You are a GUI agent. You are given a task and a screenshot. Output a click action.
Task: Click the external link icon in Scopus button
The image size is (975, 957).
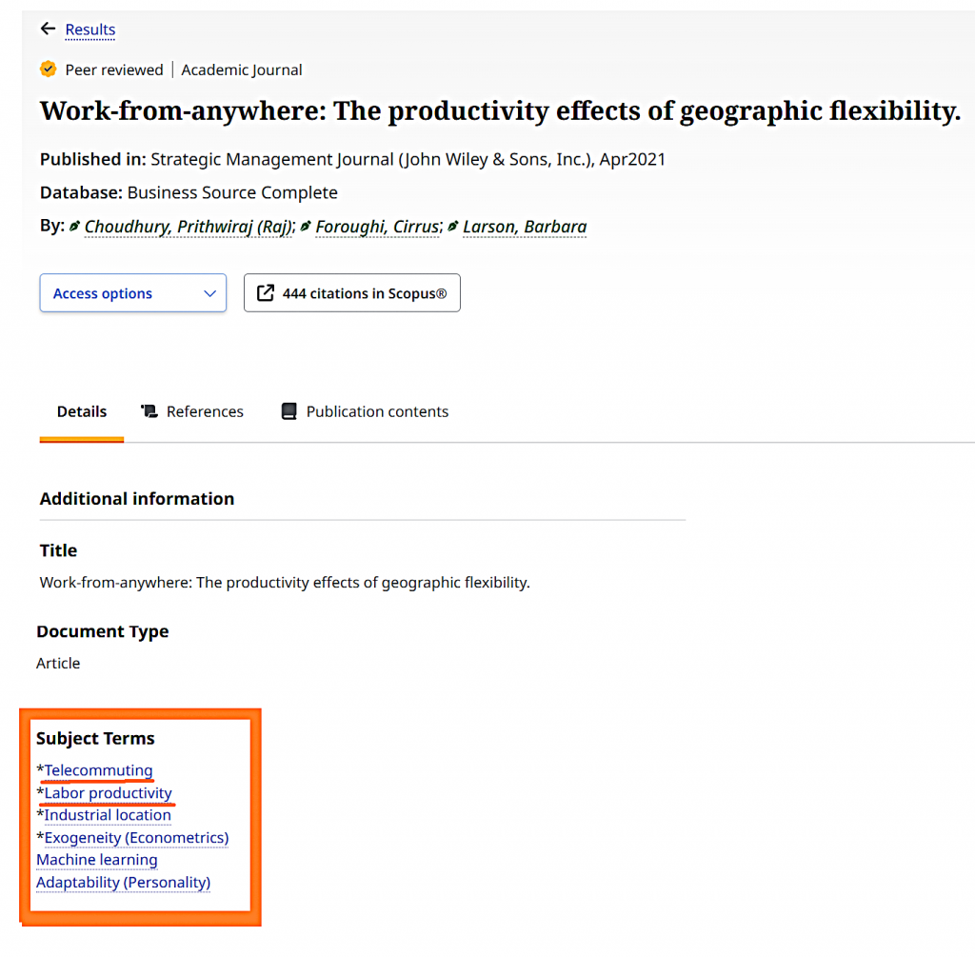[x=266, y=293]
